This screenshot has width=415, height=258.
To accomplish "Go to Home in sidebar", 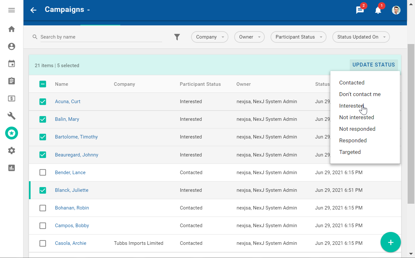I will tap(12, 29).
